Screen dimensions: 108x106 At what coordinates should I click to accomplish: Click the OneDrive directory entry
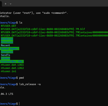(7, 39)
